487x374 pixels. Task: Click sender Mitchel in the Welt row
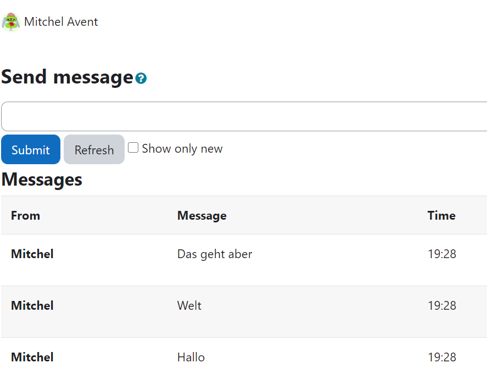tap(32, 306)
